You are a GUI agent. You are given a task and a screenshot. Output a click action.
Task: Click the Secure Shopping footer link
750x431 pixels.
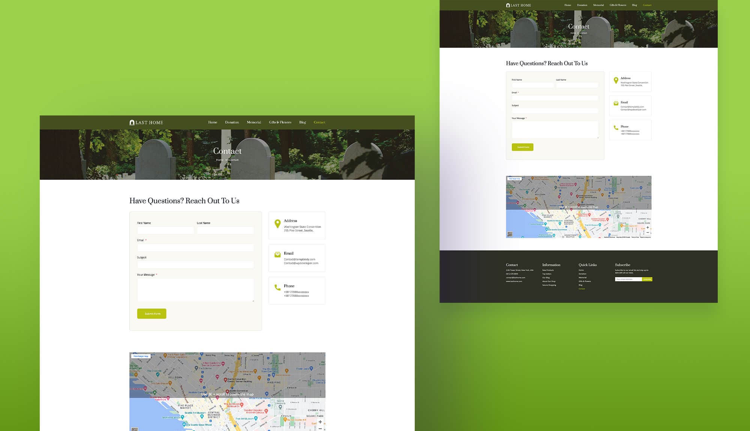tap(549, 285)
